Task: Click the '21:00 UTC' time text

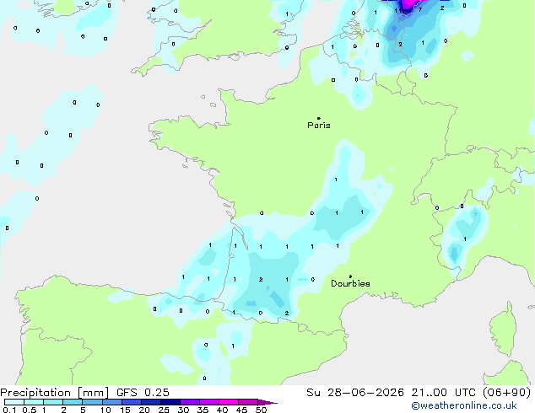Action: click(x=444, y=393)
